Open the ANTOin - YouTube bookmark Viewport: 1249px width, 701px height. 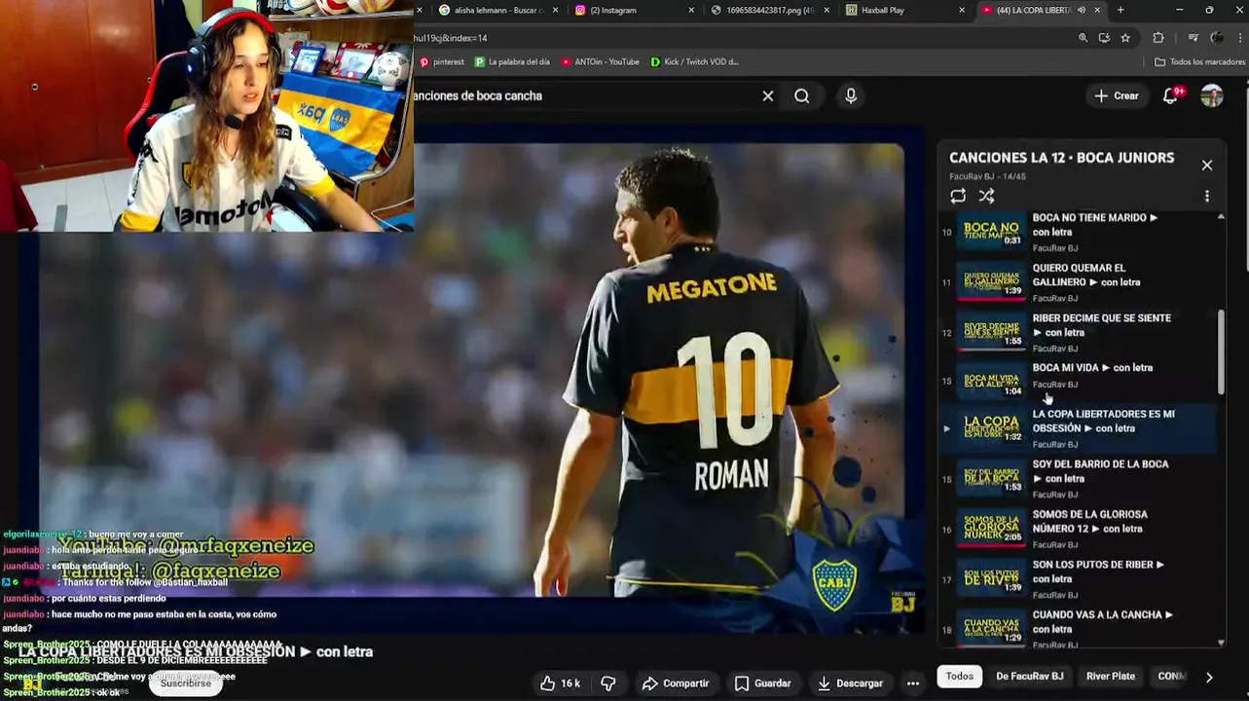601,61
